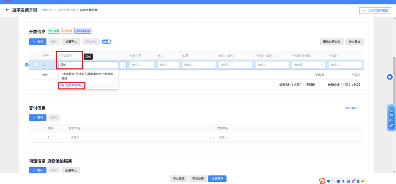Viewport: 396px width, 184px height.
Task: Add a row in 特定信息-货物运输服务 with 增行
Action: pyautogui.click(x=38, y=170)
